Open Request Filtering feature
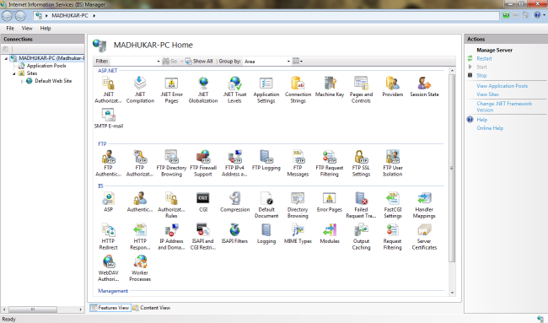This screenshot has height=323, width=548. click(x=393, y=236)
